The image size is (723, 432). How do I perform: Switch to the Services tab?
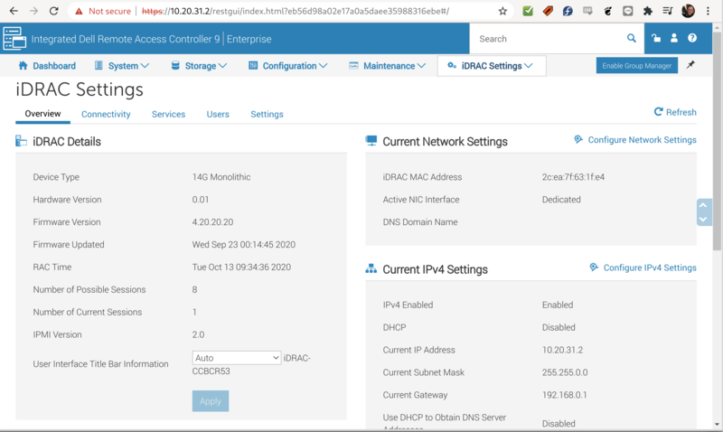coord(168,115)
